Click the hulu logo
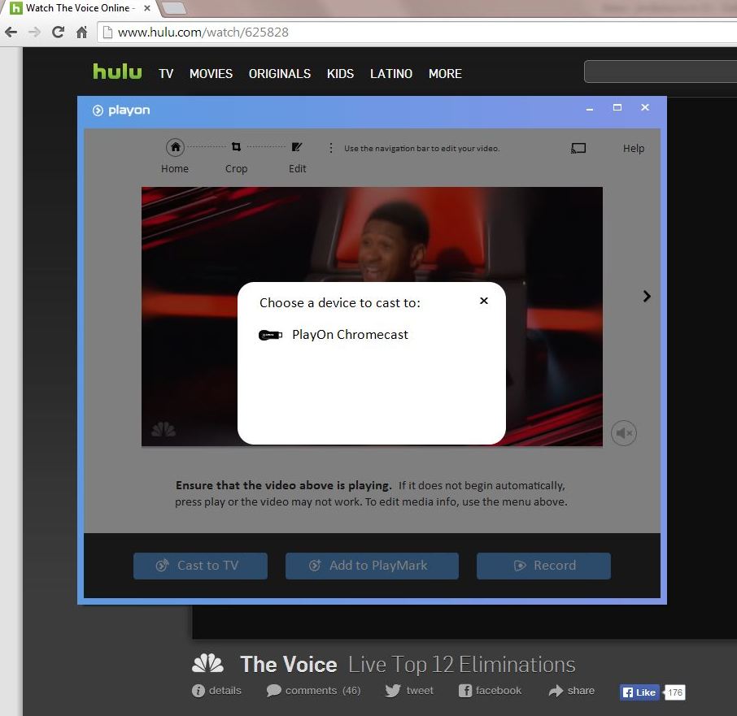 pos(117,72)
